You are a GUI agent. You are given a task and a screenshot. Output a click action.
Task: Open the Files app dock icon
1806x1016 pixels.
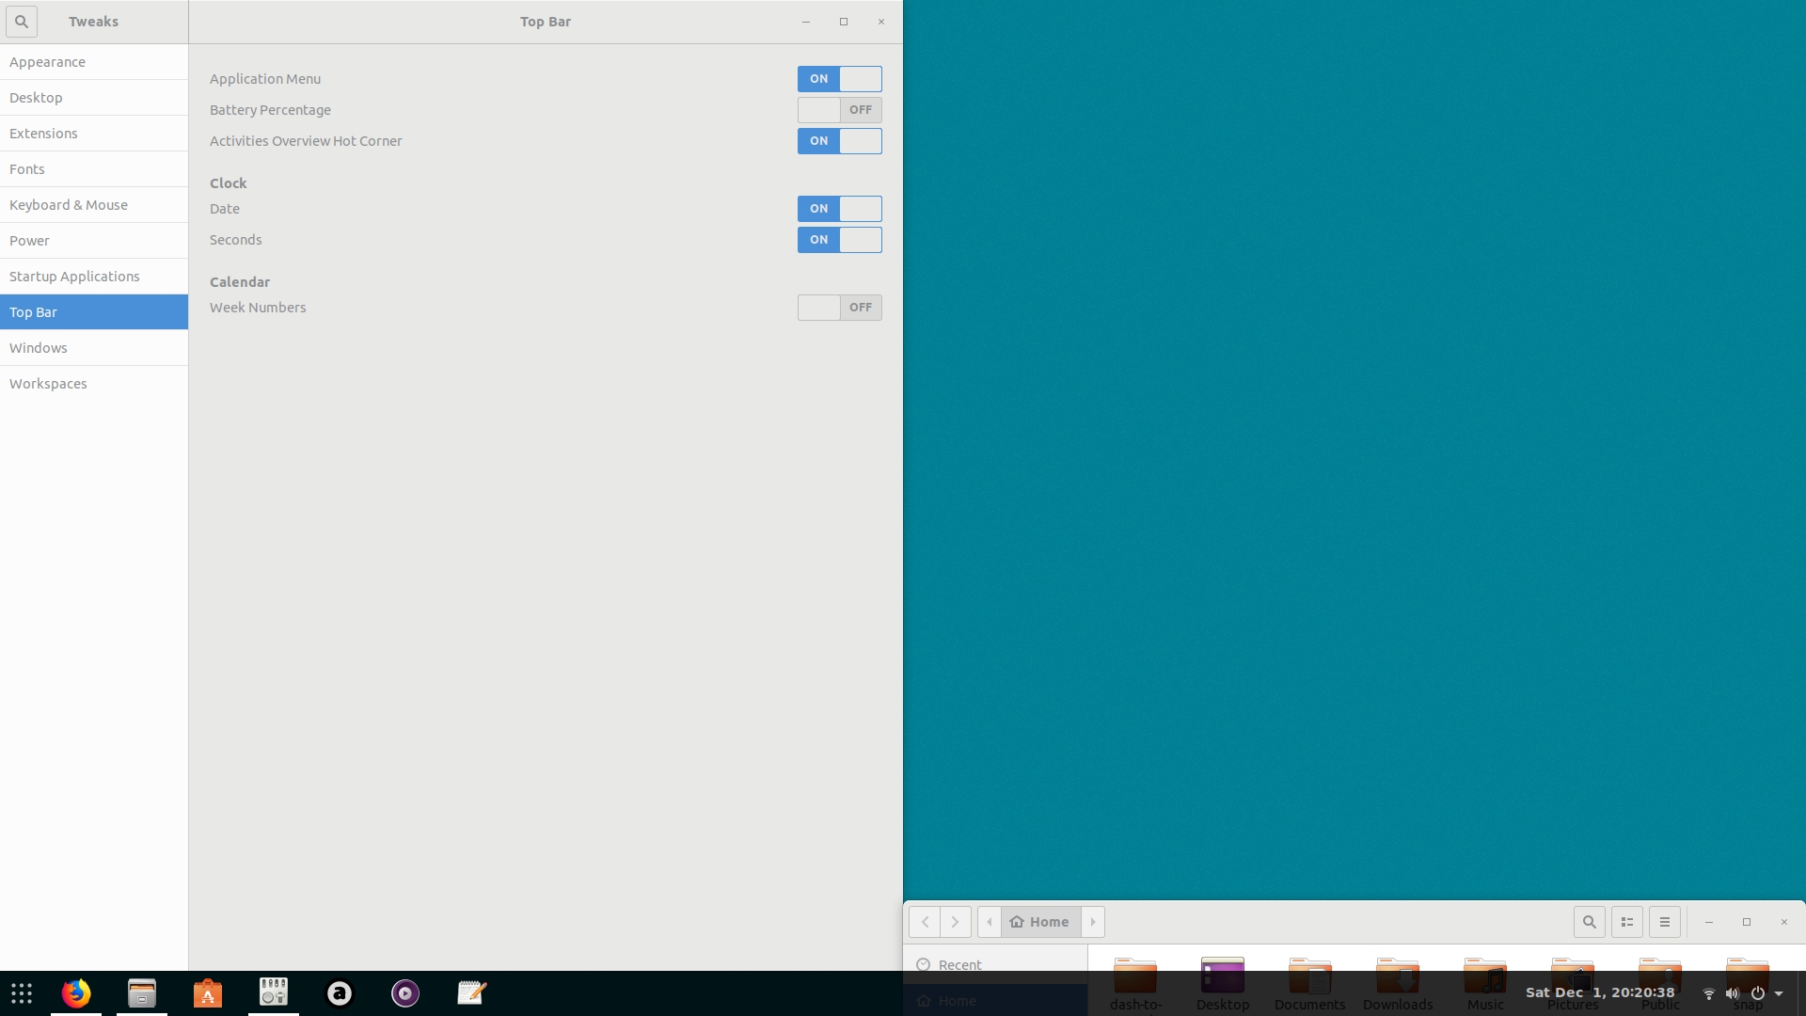pos(142,993)
